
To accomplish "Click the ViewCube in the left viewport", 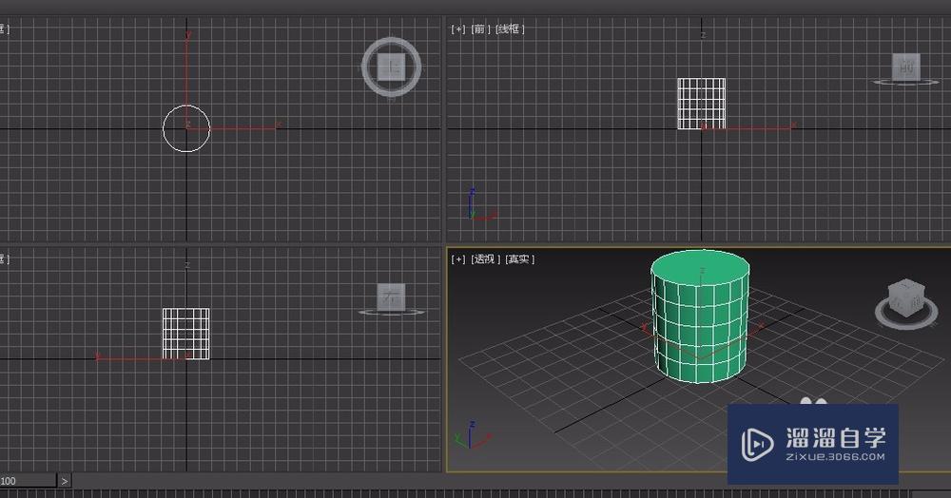I will [x=390, y=296].
